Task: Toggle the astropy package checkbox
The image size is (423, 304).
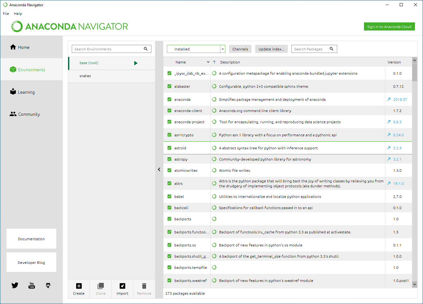Action: (x=169, y=159)
